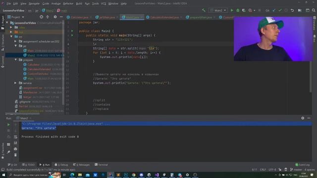This screenshot has height=178, width=317.
Task: Start debugging with the toolbar bug icon
Action: point(238,10)
